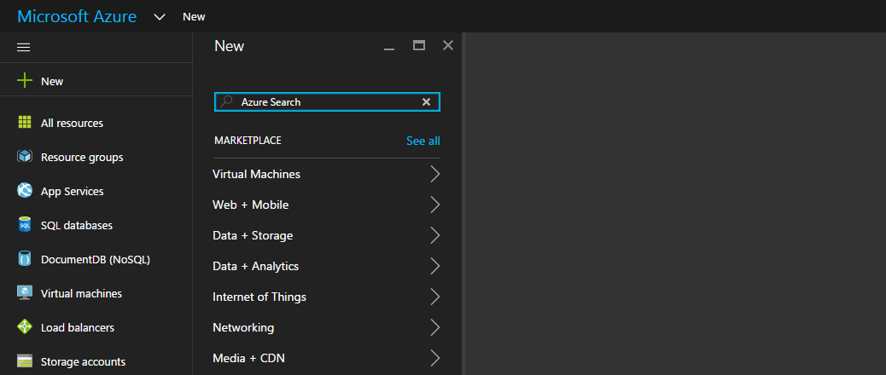Click the Virtual machines monitor icon
This screenshot has width=886, height=375.
(x=25, y=292)
